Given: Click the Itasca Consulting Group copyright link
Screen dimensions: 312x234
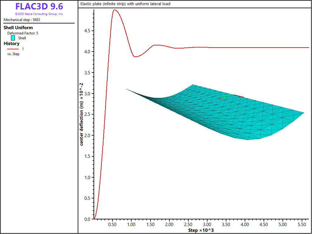Looking at the screenshot, I should 39,14.
